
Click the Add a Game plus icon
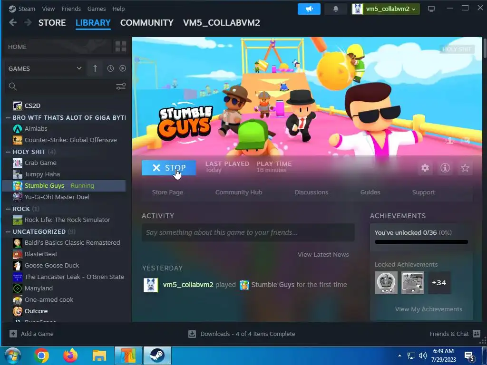[x=13, y=334]
